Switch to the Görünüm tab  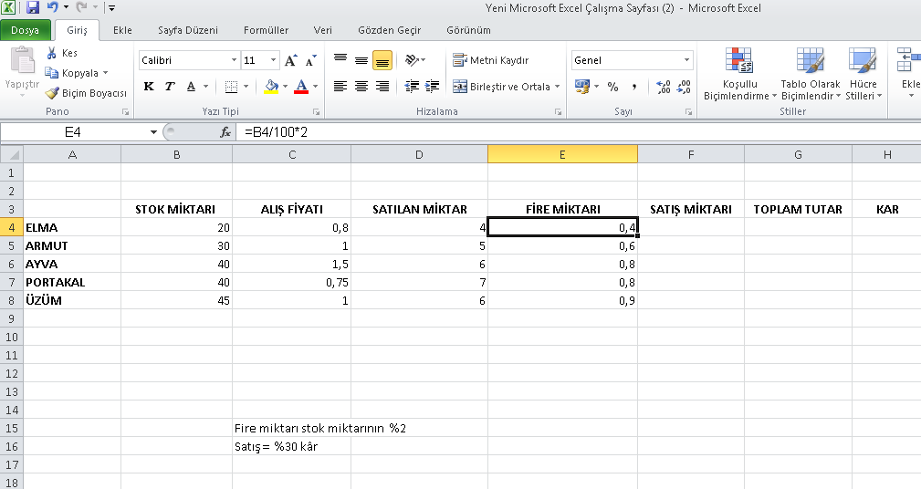469,30
